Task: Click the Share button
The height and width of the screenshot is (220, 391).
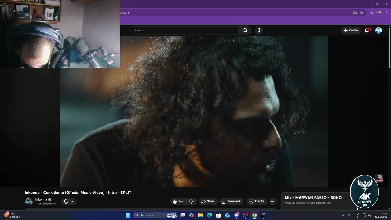Action: click(x=208, y=201)
